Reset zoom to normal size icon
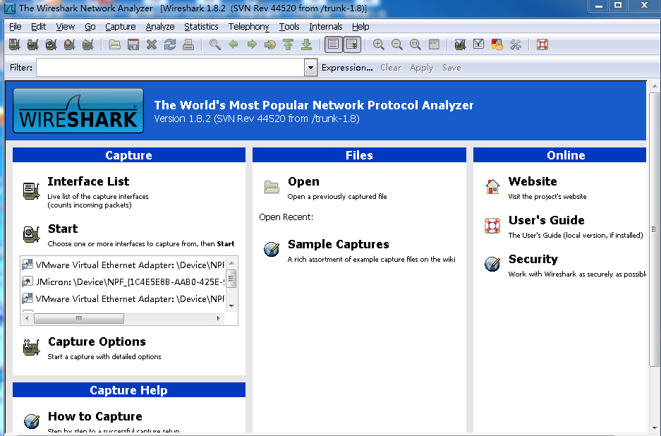 [x=416, y=44]
